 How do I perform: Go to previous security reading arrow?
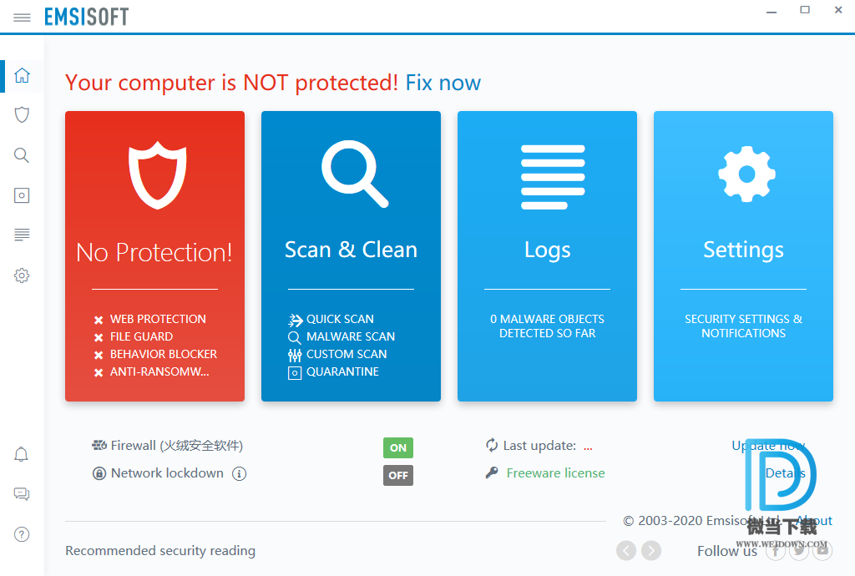(626, 550)
